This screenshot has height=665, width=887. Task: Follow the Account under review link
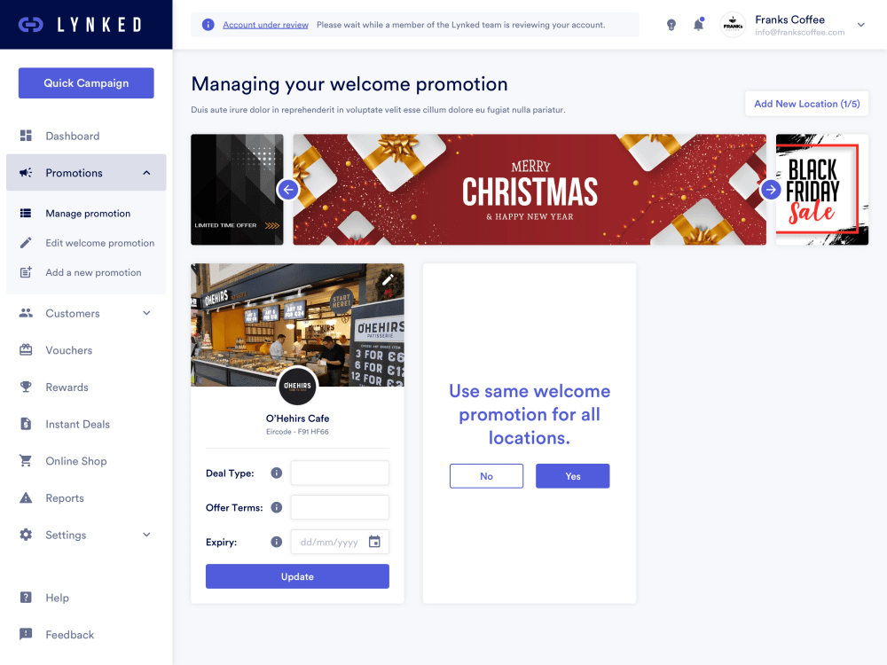(265, 25)
